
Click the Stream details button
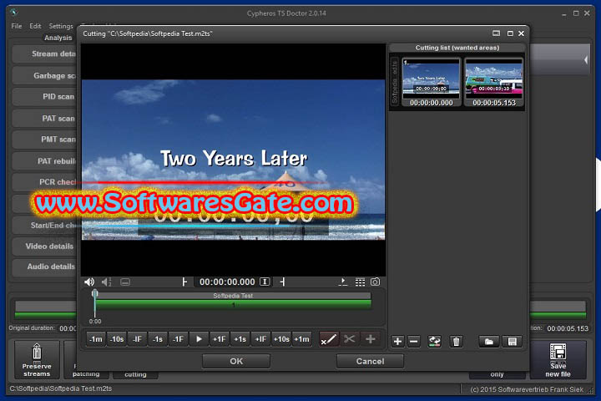pos(45,53)
